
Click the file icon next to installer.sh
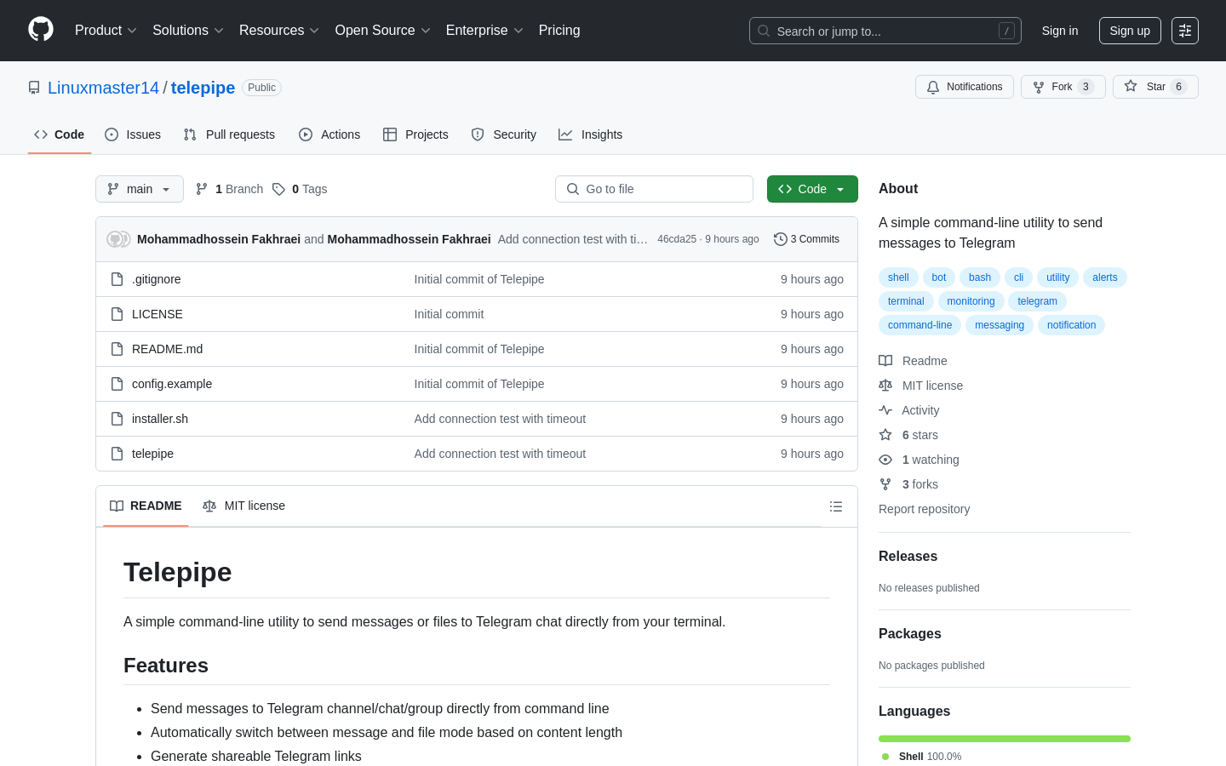tap(117, 419)
